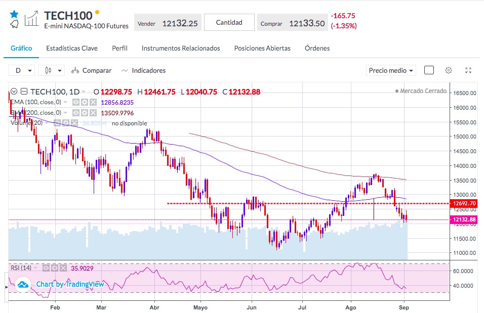Open EMA 100 indicator settings gear
This screenshot has height=313, width=484.
[85, 102]
